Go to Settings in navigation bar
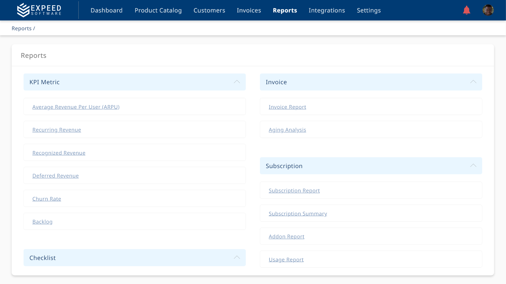 click(x=368, y=10)
